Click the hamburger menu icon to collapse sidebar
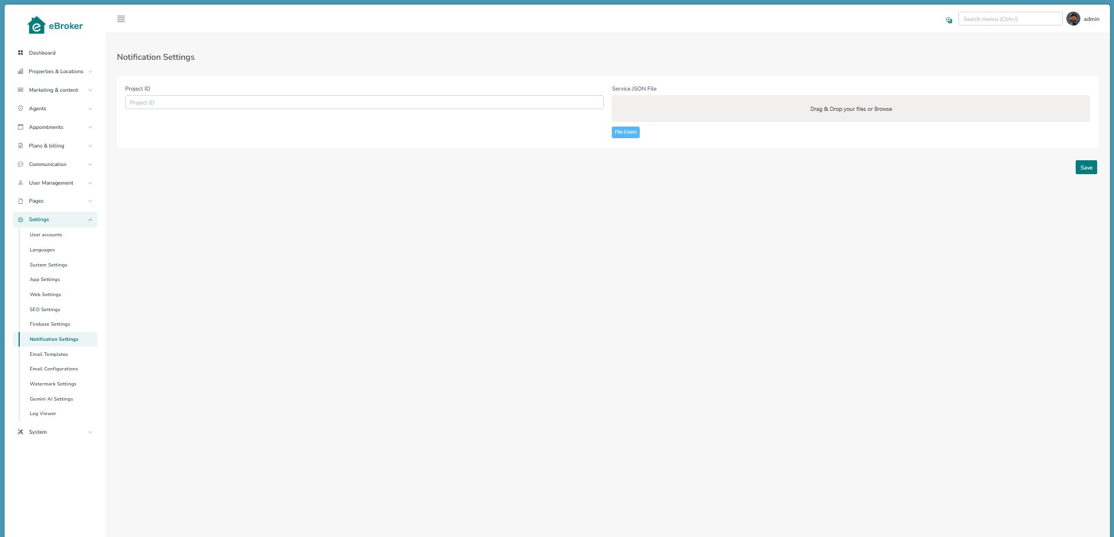 tap(121, 19)
